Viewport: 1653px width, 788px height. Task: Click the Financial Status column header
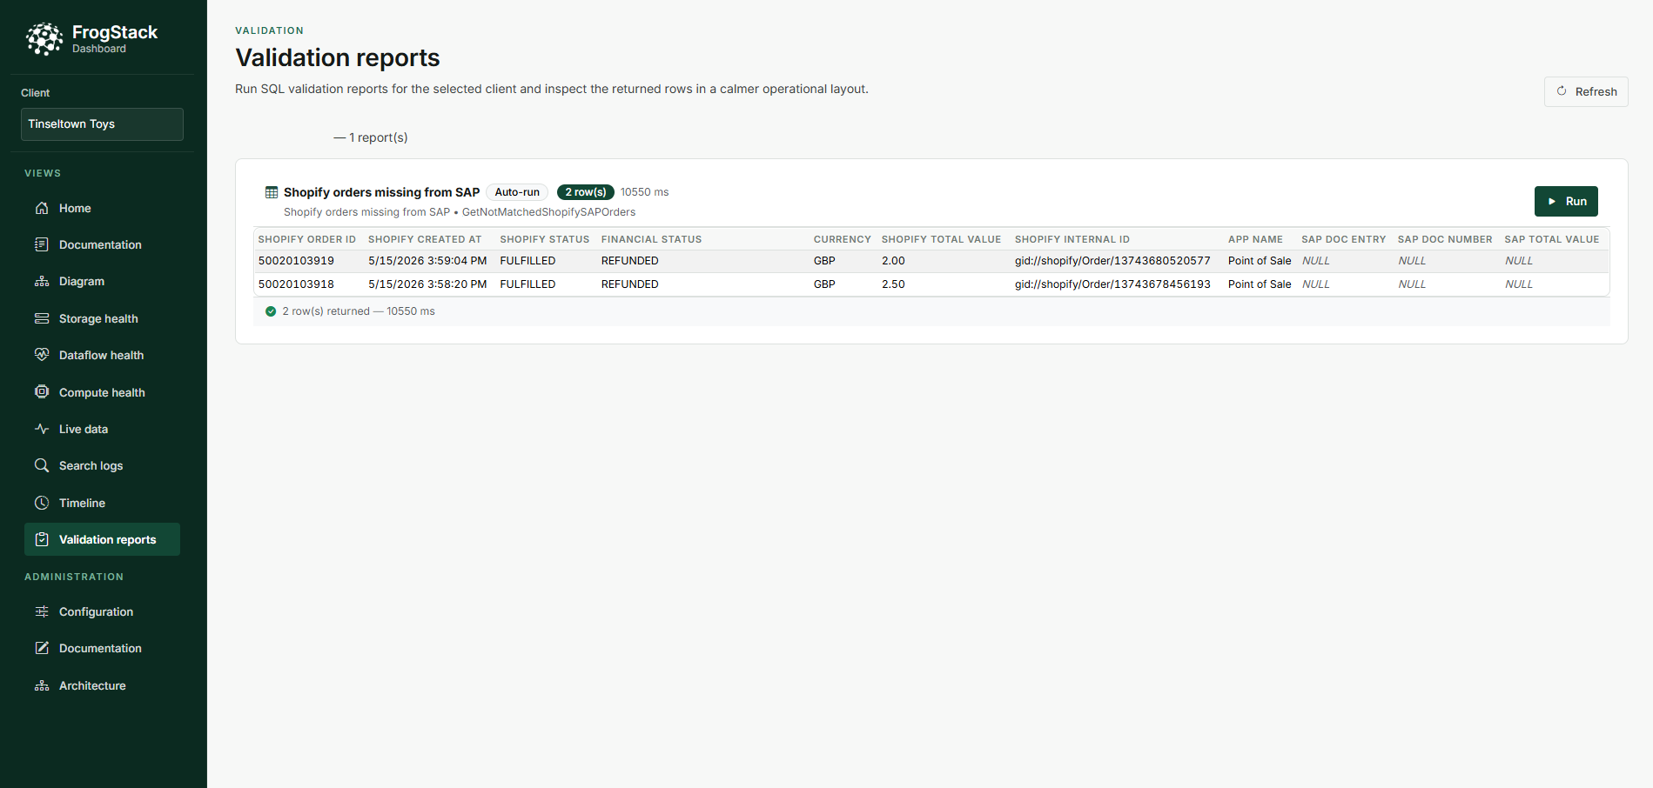(x=651, y=239)
